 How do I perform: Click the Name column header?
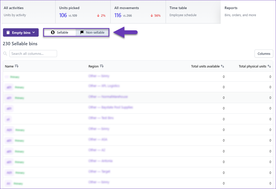coord(9,66)
